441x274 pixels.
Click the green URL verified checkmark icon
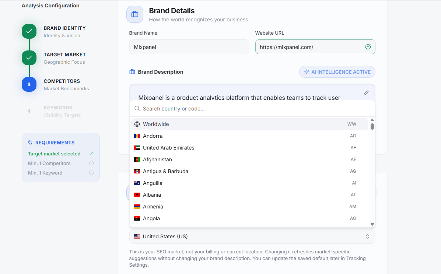point(368,47)
